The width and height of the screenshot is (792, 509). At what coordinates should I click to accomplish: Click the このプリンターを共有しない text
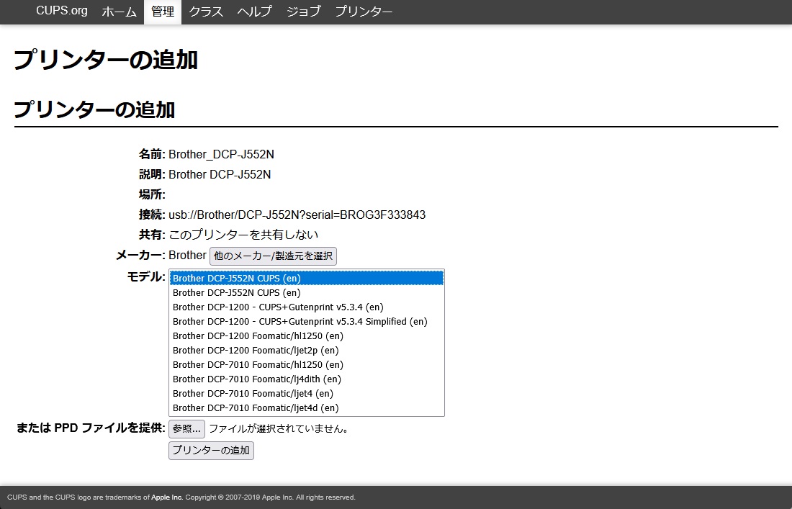tap(243, 235)
